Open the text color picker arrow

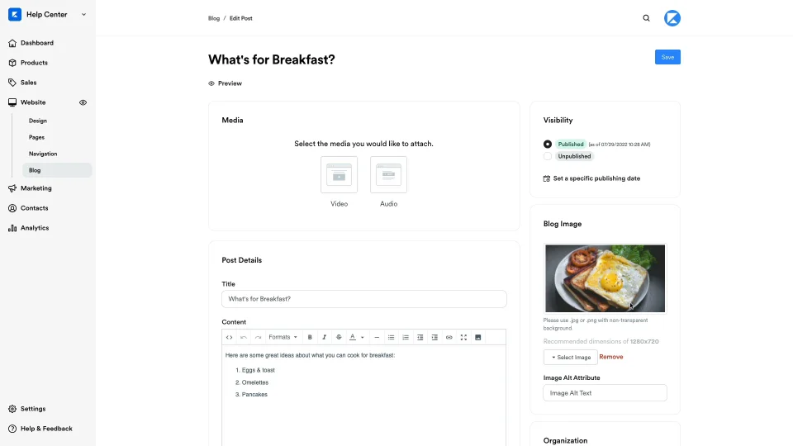coord(362,337)
